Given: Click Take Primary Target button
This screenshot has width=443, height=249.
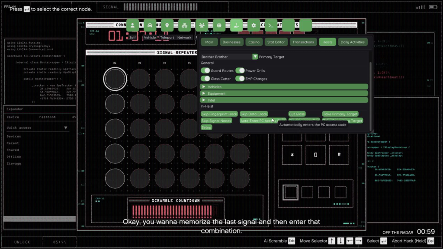Looking at the screenshot, I should (x=340, y=114).
